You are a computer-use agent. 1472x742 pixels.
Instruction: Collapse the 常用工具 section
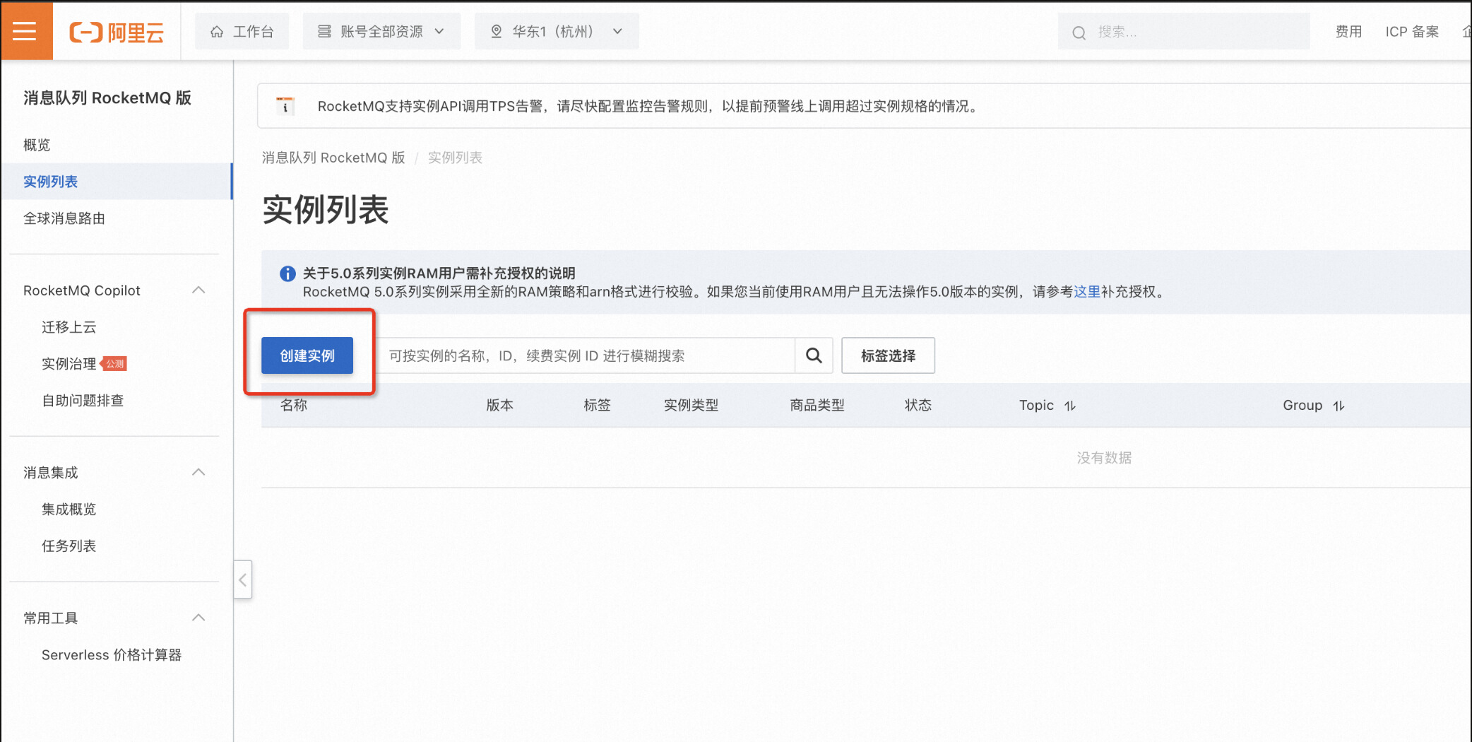click(x=198, y=618)
